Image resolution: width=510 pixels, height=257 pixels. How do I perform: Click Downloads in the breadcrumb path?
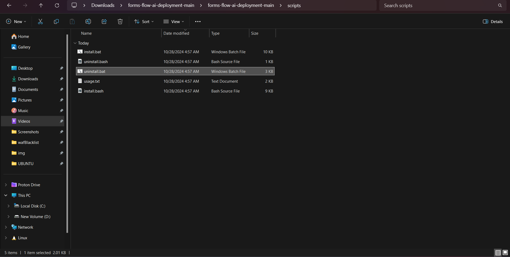click(103, 5)
